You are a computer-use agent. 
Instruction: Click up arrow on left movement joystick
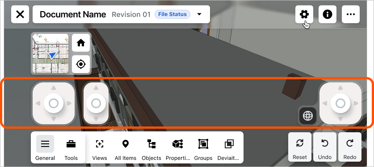coord(54,88)
